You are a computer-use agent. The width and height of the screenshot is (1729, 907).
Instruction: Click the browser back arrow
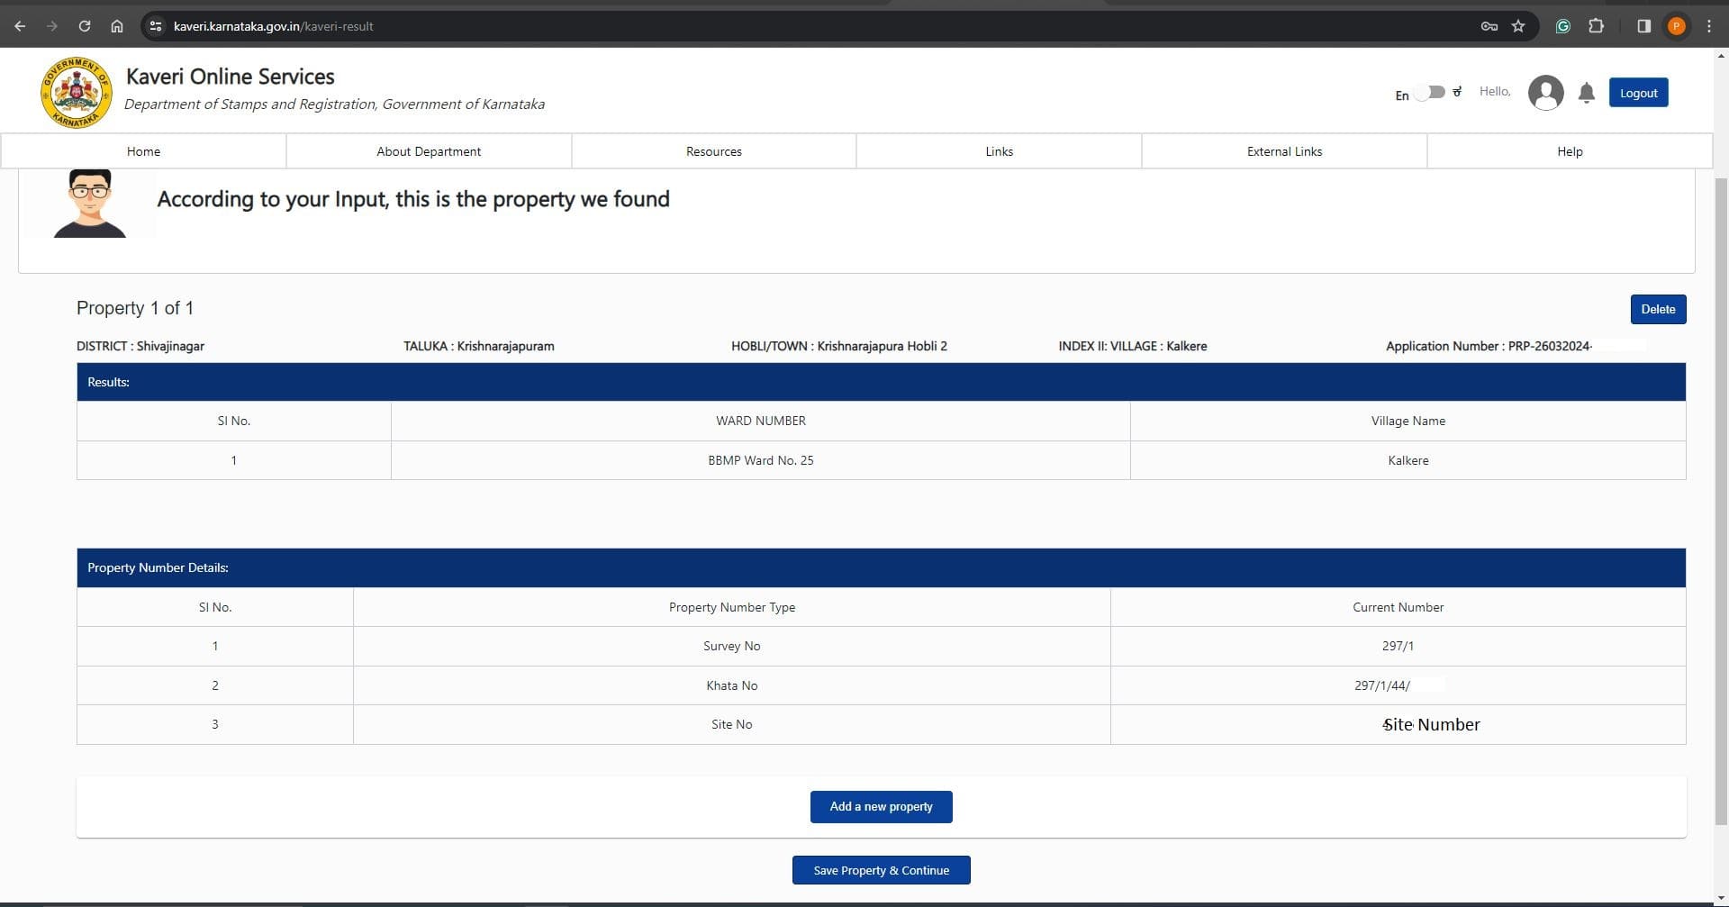(x=20, y=26)
